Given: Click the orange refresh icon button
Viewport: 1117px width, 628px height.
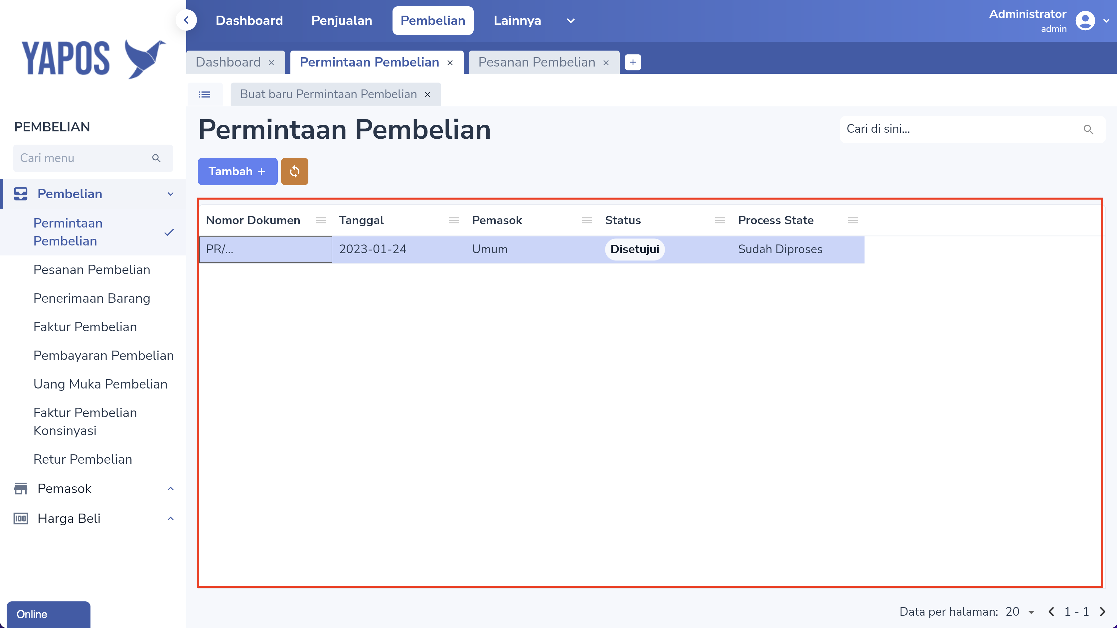Looking at the screenshot, I should click(294, 171).
